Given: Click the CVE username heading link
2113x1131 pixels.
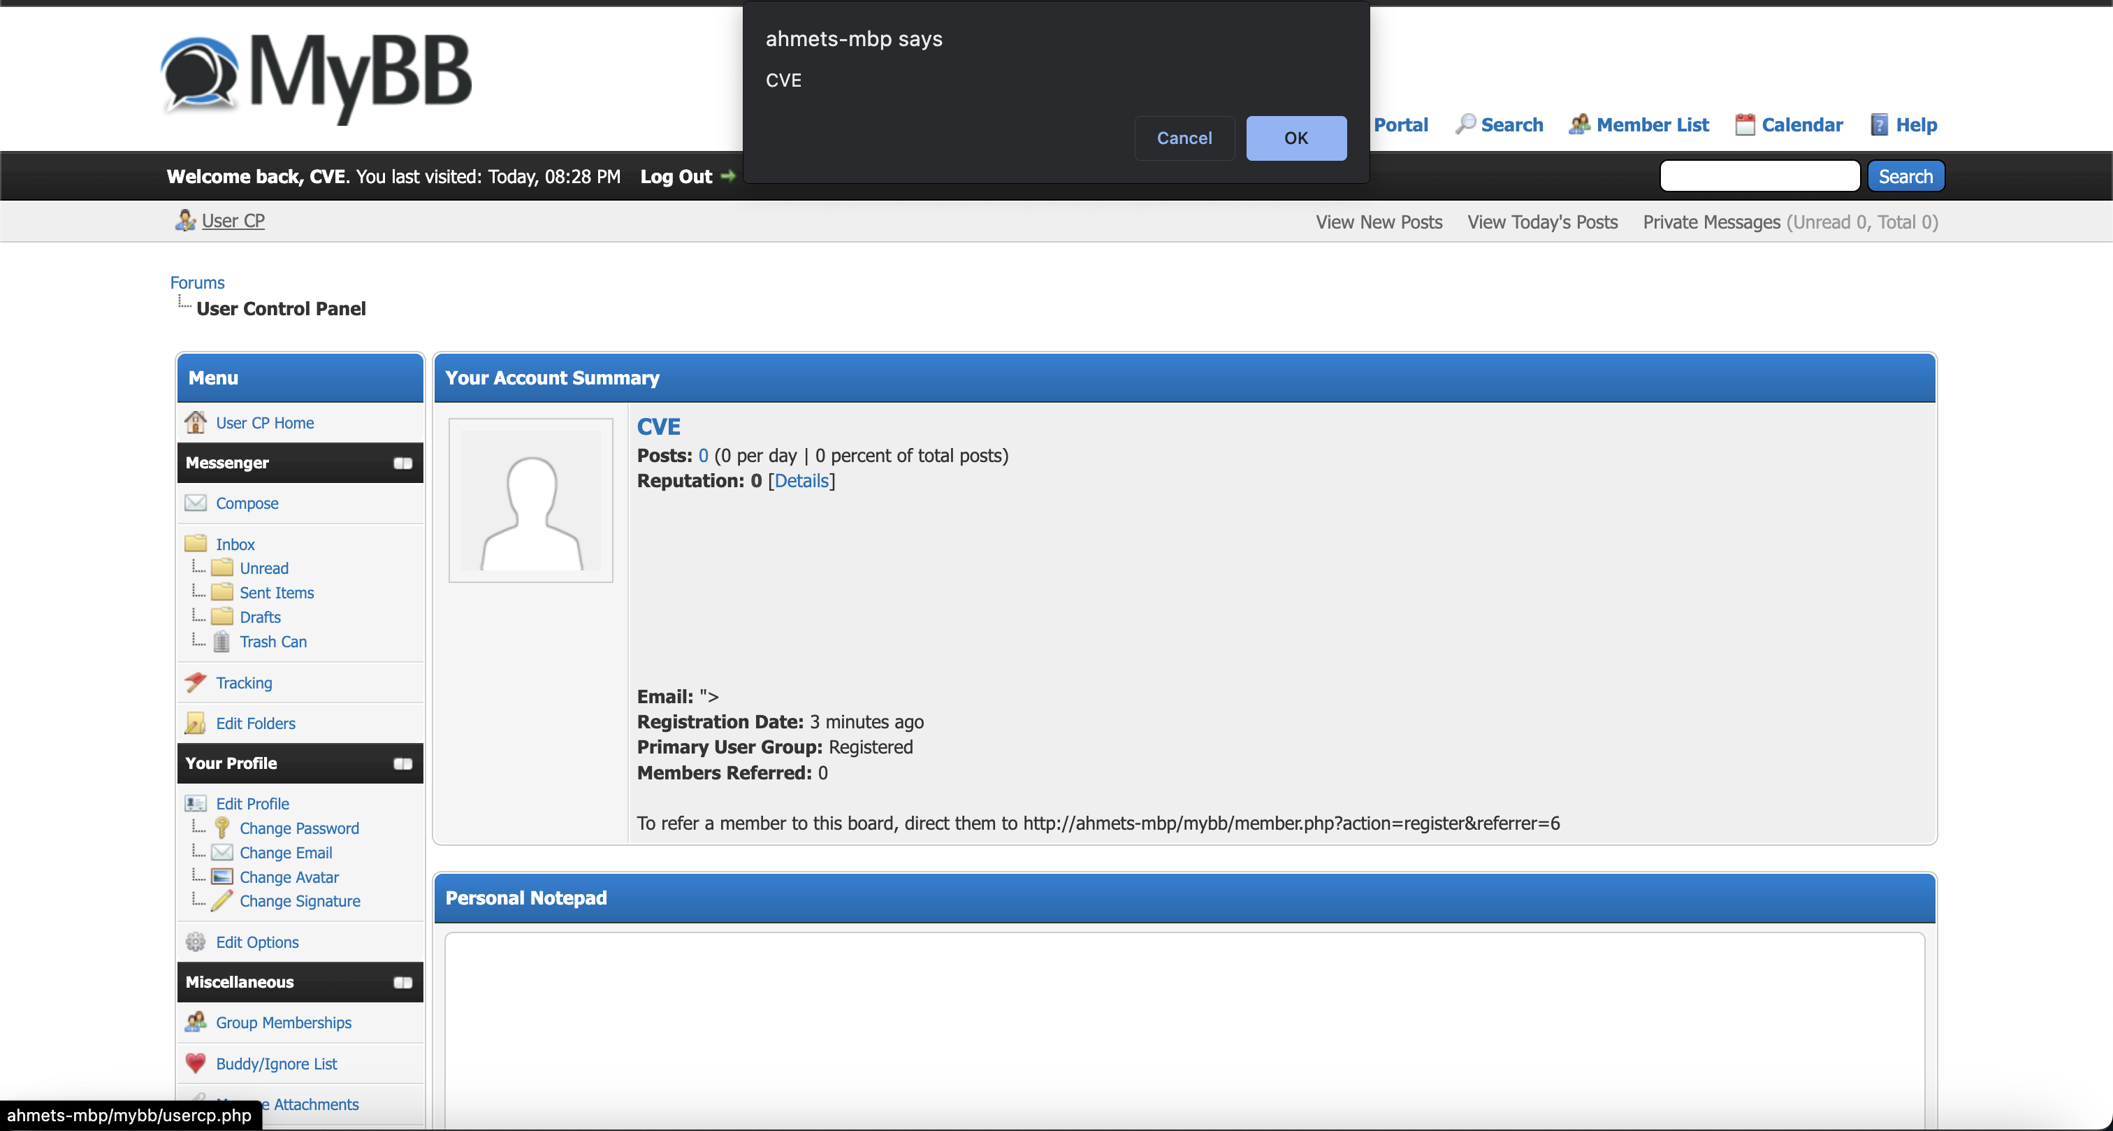Looking at the screenshot, I should point(659,426).
